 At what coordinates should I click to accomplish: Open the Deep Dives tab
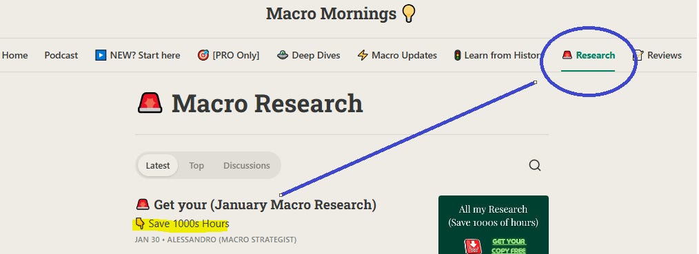[x=309, y=56]
